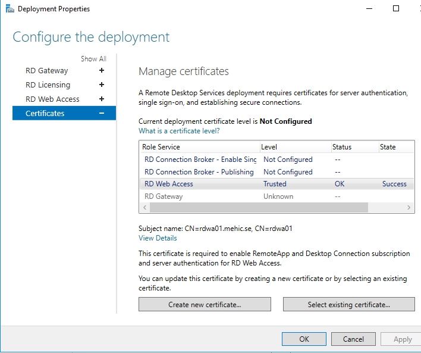Click the Deployment Properties title bar icon
Screen dimensions: 421x353
tap(7, 9)
